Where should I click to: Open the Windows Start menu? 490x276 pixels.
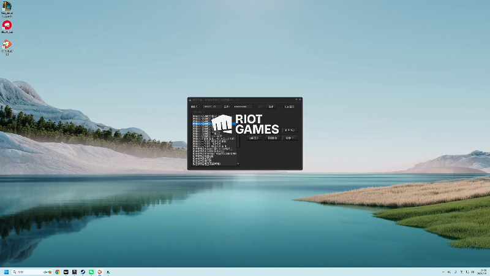(6, 272)
